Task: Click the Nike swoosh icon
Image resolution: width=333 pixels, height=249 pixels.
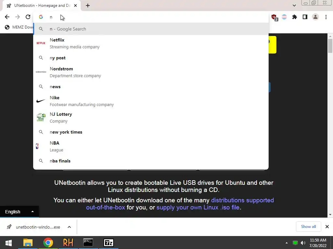Action: point(41,101)
